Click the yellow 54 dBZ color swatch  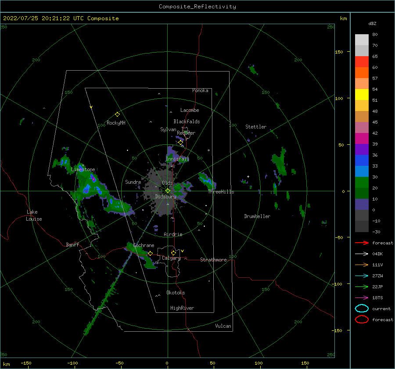click(362, 95)
